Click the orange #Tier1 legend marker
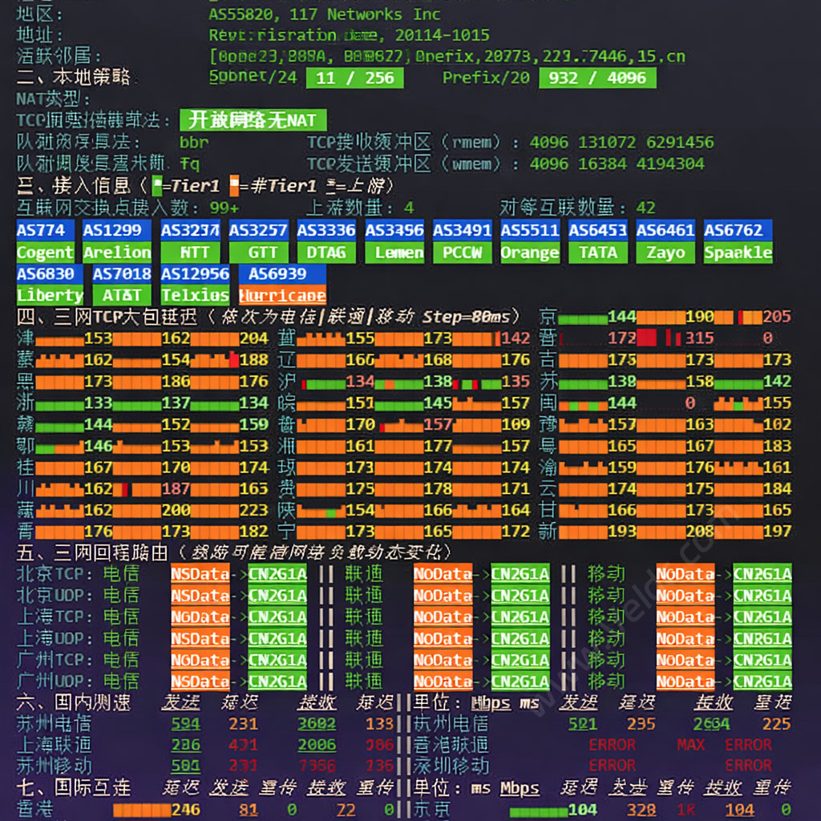 (234, 186)
